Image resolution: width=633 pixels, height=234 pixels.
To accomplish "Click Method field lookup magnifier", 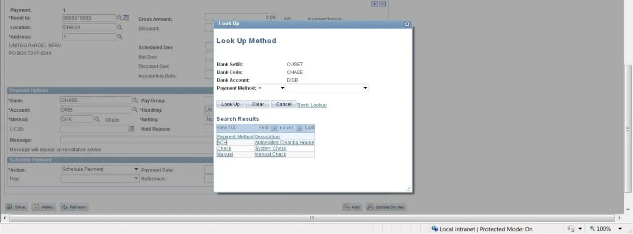I will [x=97, y=119].
